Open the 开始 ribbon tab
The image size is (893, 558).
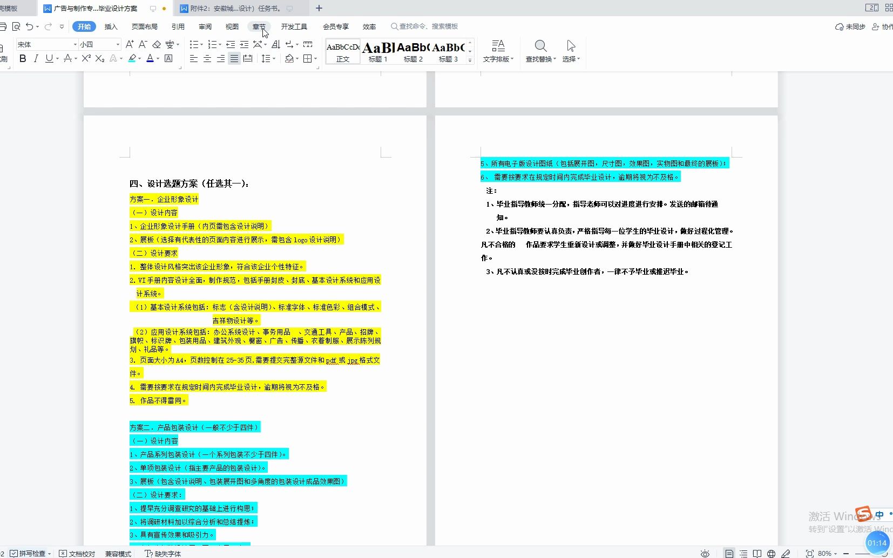(x=84, y=26)
